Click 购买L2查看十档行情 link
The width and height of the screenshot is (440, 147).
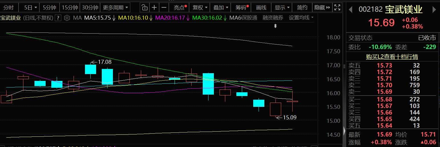pyautogui.click(x=392, y=57)
